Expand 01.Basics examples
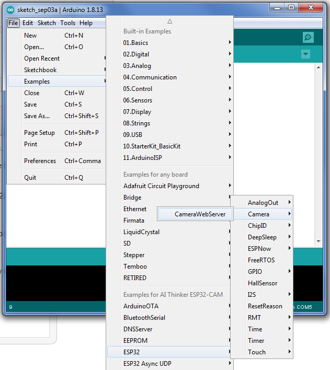The width and height of the screenshot is (330, 370). tap(170, 43)
